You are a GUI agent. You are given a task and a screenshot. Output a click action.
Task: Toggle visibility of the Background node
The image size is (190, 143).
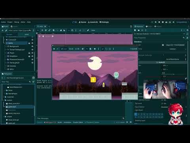[x=32, y=46]
